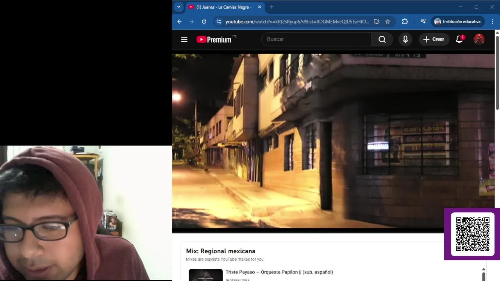Viewport: 500px width, 281px height.
Task: Open the Institución educativa profile
Action: coord(457,21)
